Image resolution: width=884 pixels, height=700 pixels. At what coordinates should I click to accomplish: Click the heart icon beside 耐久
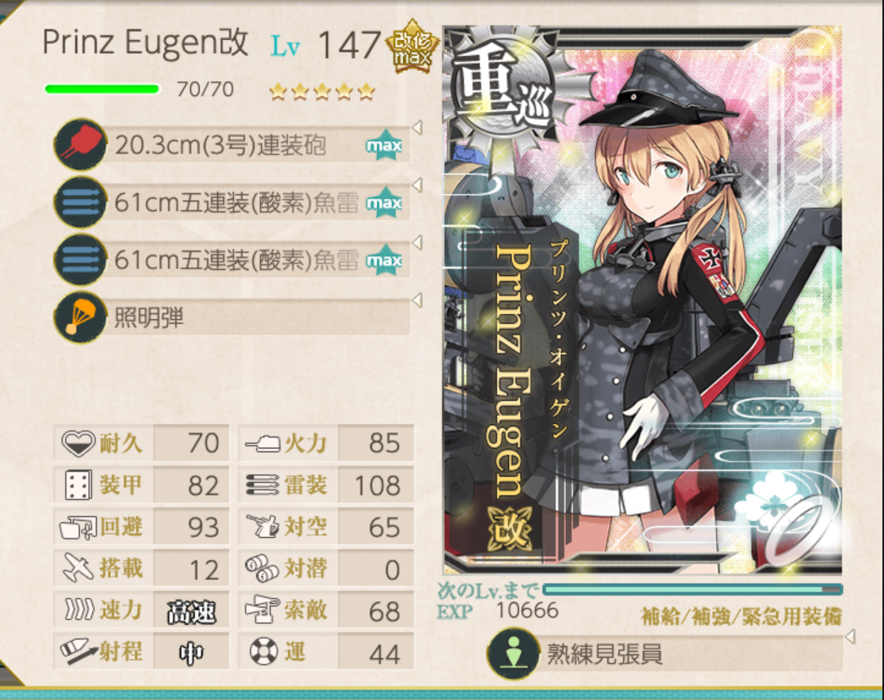[77, 443]
